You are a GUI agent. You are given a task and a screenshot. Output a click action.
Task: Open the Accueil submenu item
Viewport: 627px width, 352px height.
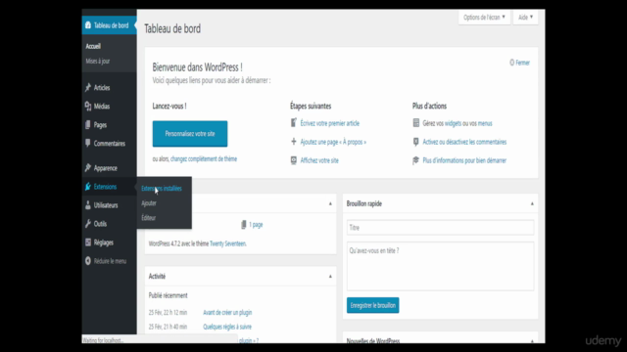(x=93, y=46)
